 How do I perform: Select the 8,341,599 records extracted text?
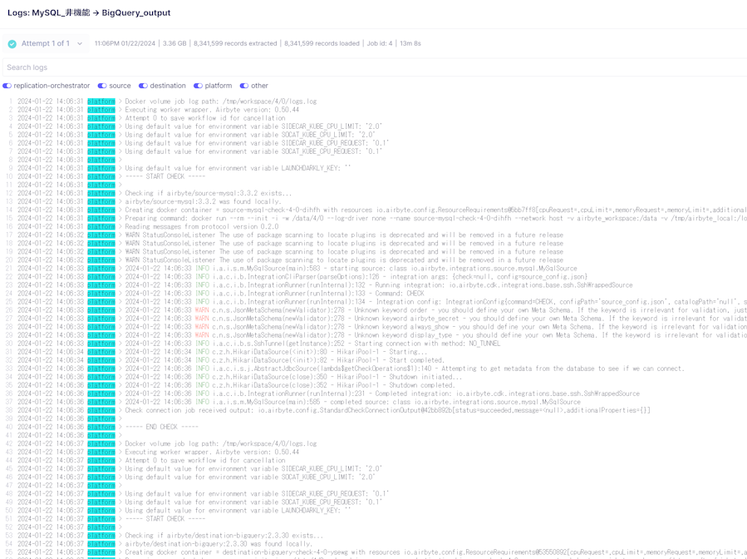235,43
